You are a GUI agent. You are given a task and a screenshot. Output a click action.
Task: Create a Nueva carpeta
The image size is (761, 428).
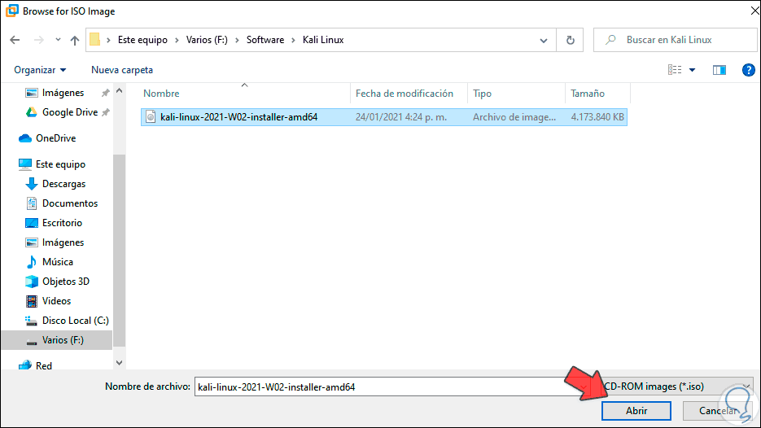(122, 70)
